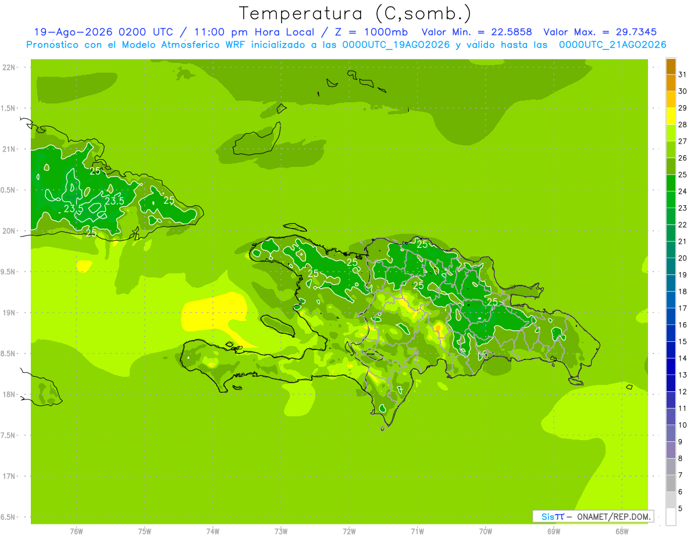This screenshot has height=539, width=698.
Task: Click the 22N latitude axis label
Action: [x=10, y=67]
